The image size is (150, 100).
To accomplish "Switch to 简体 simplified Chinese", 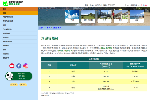I will pos(87,5).
